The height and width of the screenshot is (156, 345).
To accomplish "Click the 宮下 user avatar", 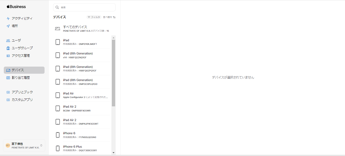I will pos(8,145).
